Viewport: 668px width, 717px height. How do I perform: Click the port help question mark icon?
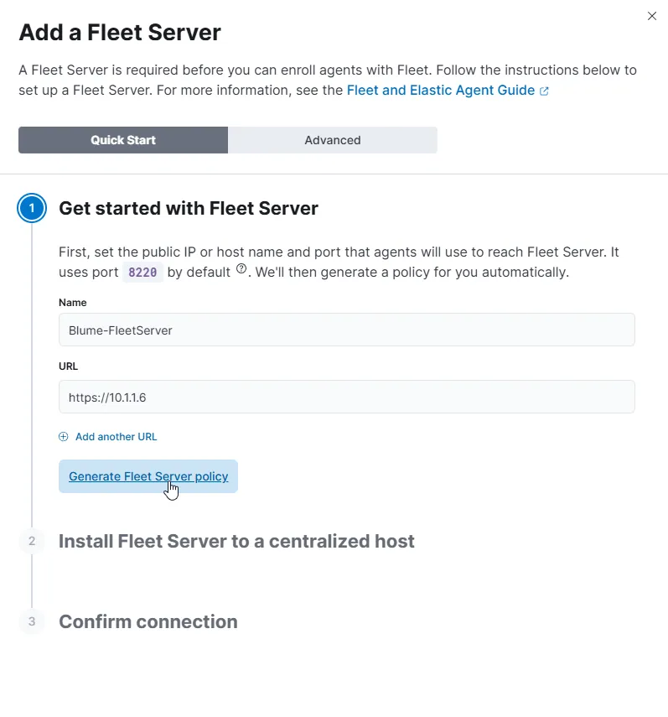pos(241,269)
